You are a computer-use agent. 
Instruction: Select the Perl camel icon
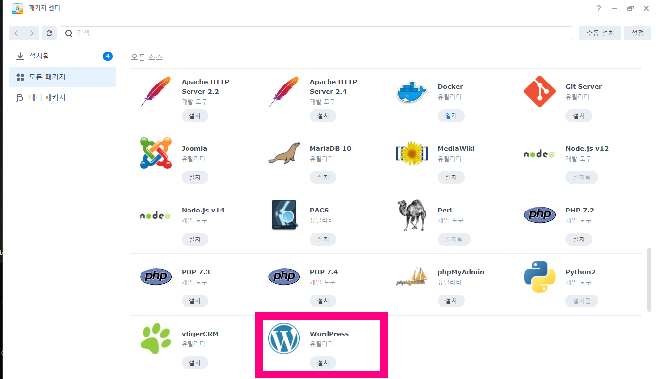tap(412, 215)
